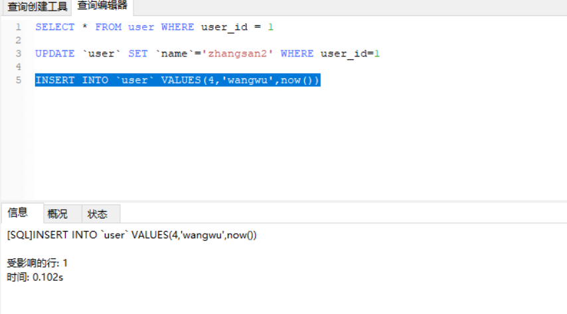Click line number 5 in gutter

(19, 80)
